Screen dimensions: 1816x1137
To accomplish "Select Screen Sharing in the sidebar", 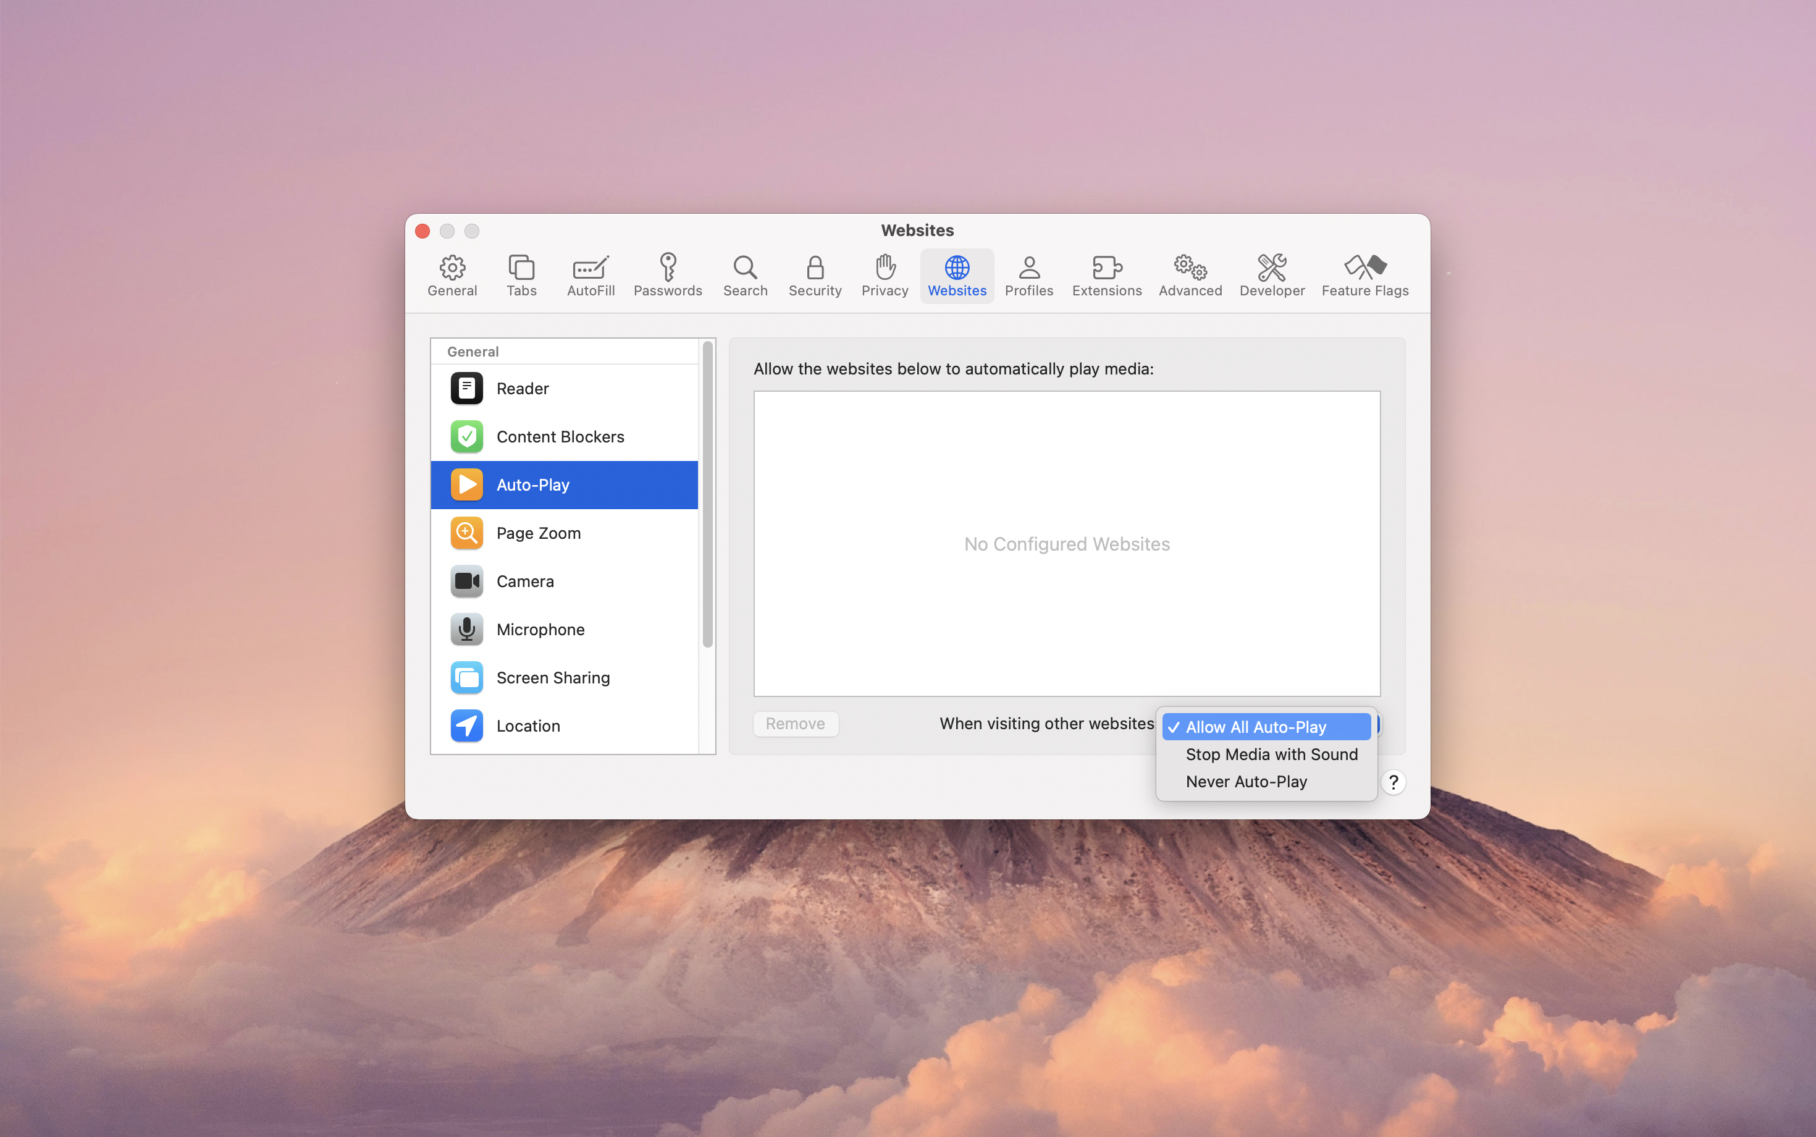I will [x=552, y=677].
